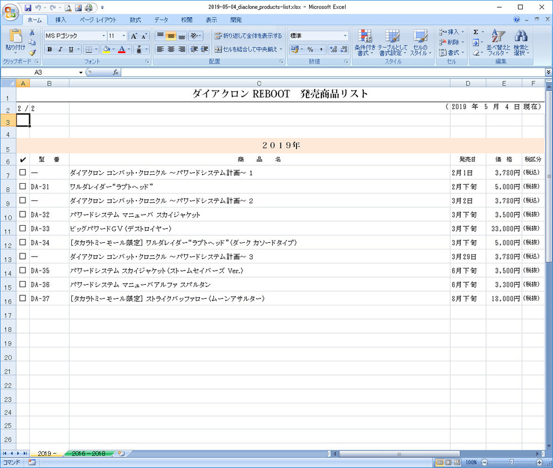The image size is (553, 468).
Task: Increase font size with the large A icon
Action: (x=134, y=36)
